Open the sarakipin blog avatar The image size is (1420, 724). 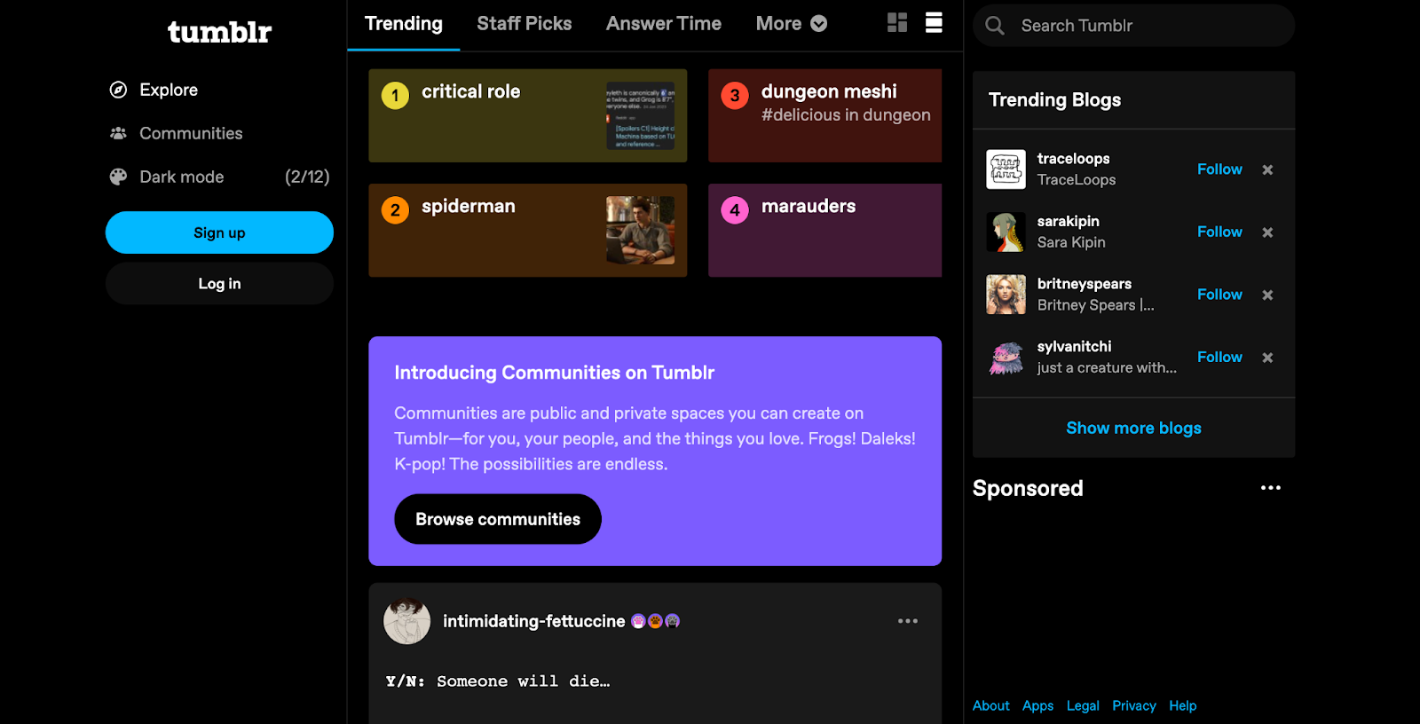(x=1006, y=232)
